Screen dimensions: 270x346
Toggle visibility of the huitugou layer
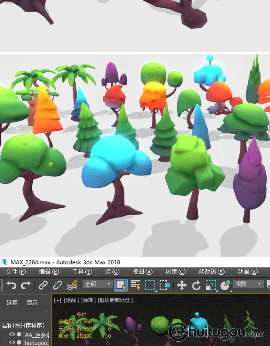tap(12, 342)
